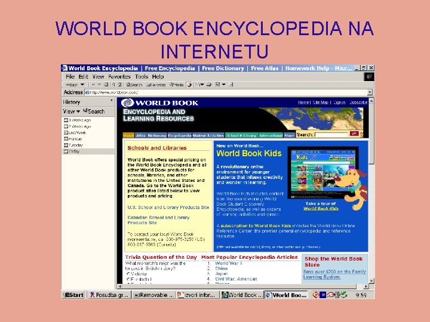Viewport: 430px width, 322px height.
Task: Click Search in the History panel
Action: pos(94,111)
